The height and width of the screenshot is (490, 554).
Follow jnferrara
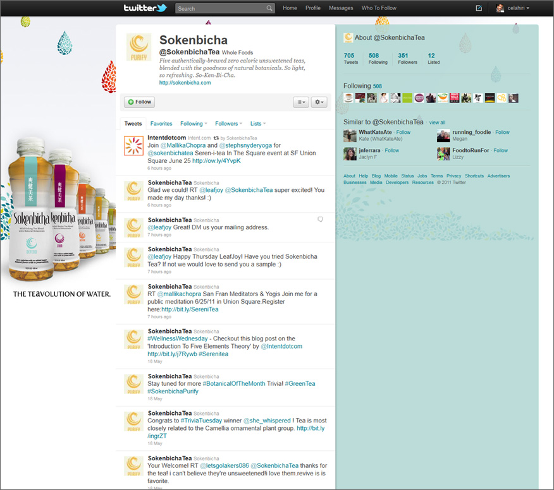pos(392,150)
